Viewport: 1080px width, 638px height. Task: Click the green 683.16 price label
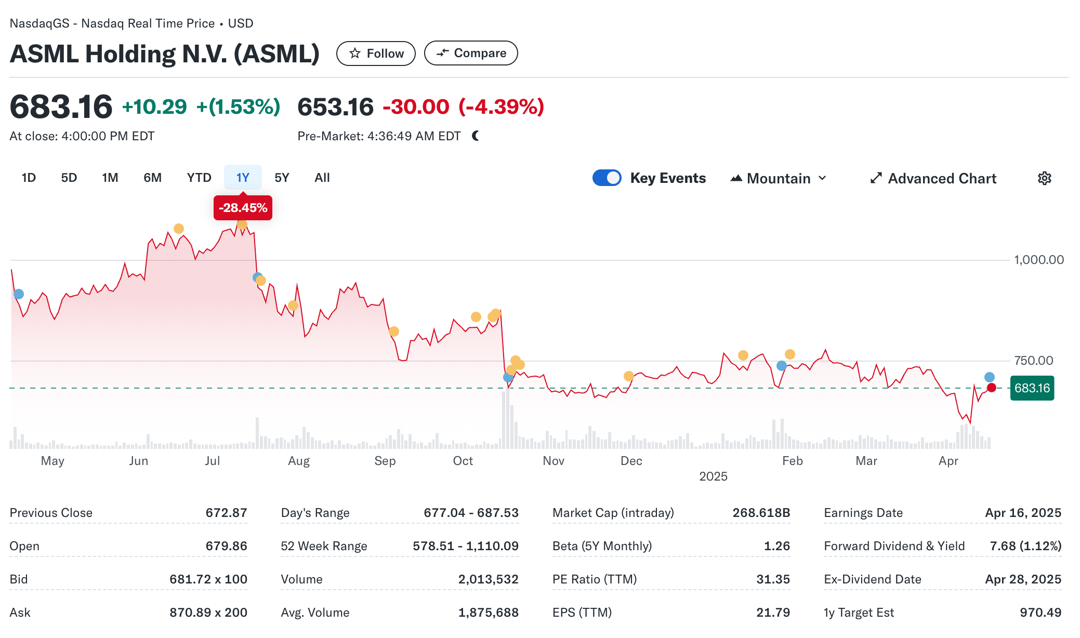coord(1032,388)
